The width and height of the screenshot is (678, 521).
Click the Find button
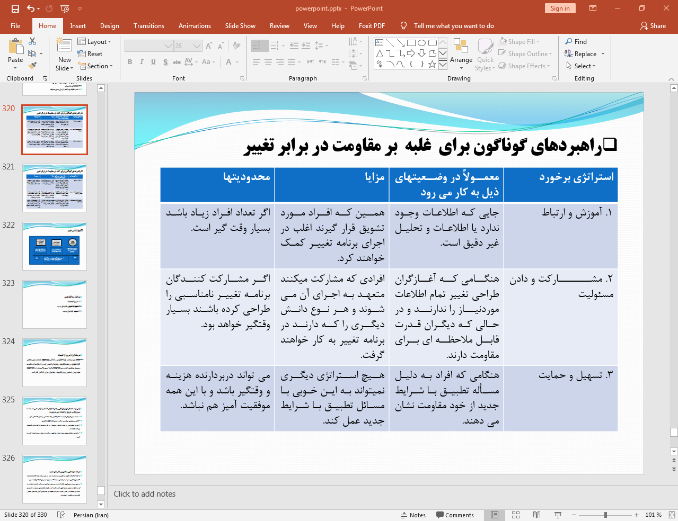coord(576,42)
